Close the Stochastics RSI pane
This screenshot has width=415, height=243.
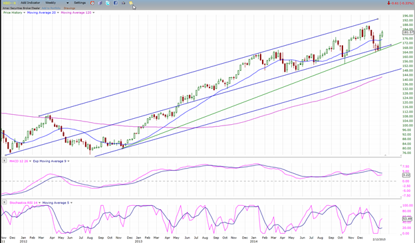click(4, 202)
